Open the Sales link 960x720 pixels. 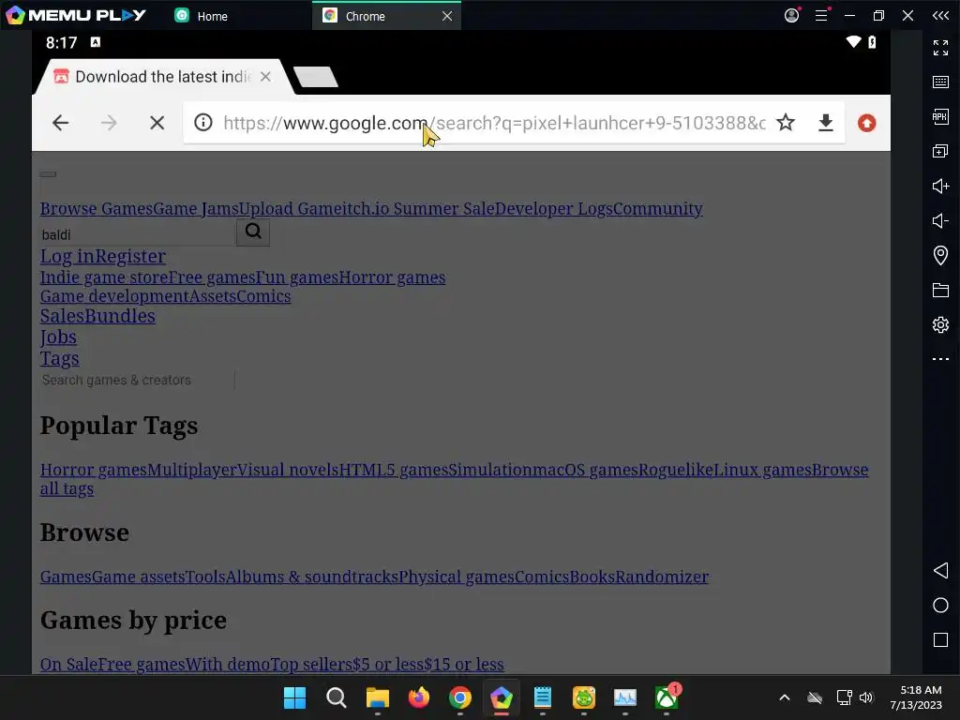click(62, 316)
